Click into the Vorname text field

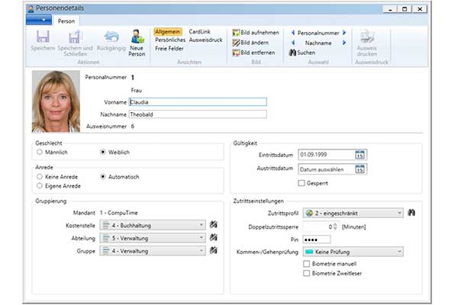(197, 101)
